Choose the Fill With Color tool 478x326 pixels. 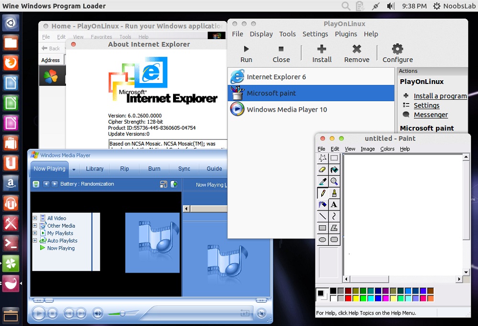tap(334, 169)
